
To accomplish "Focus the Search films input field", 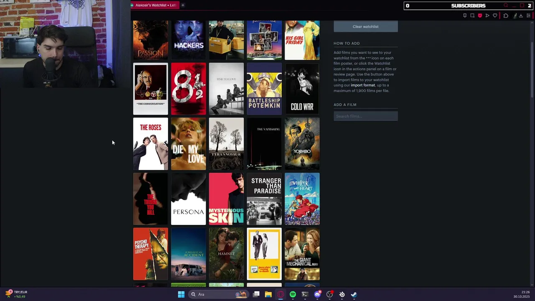I will point(366,116).
